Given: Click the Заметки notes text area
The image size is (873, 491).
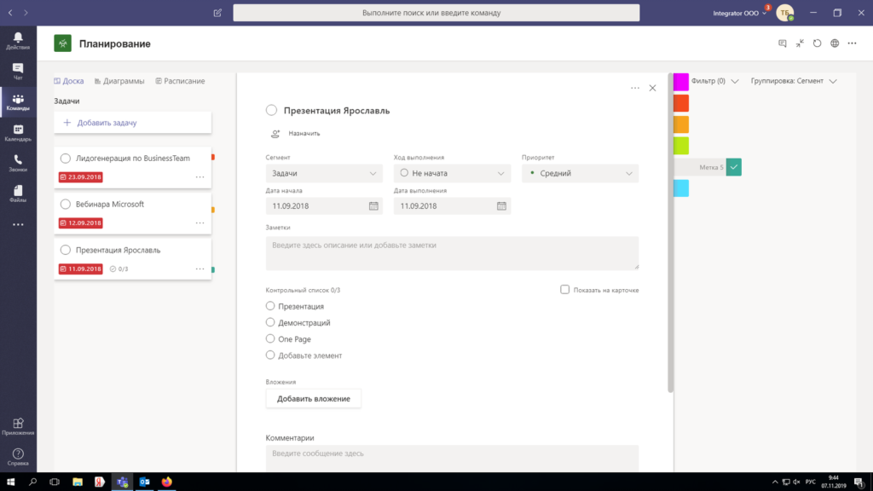Looking at the screenshot, I should click(452, 253).
